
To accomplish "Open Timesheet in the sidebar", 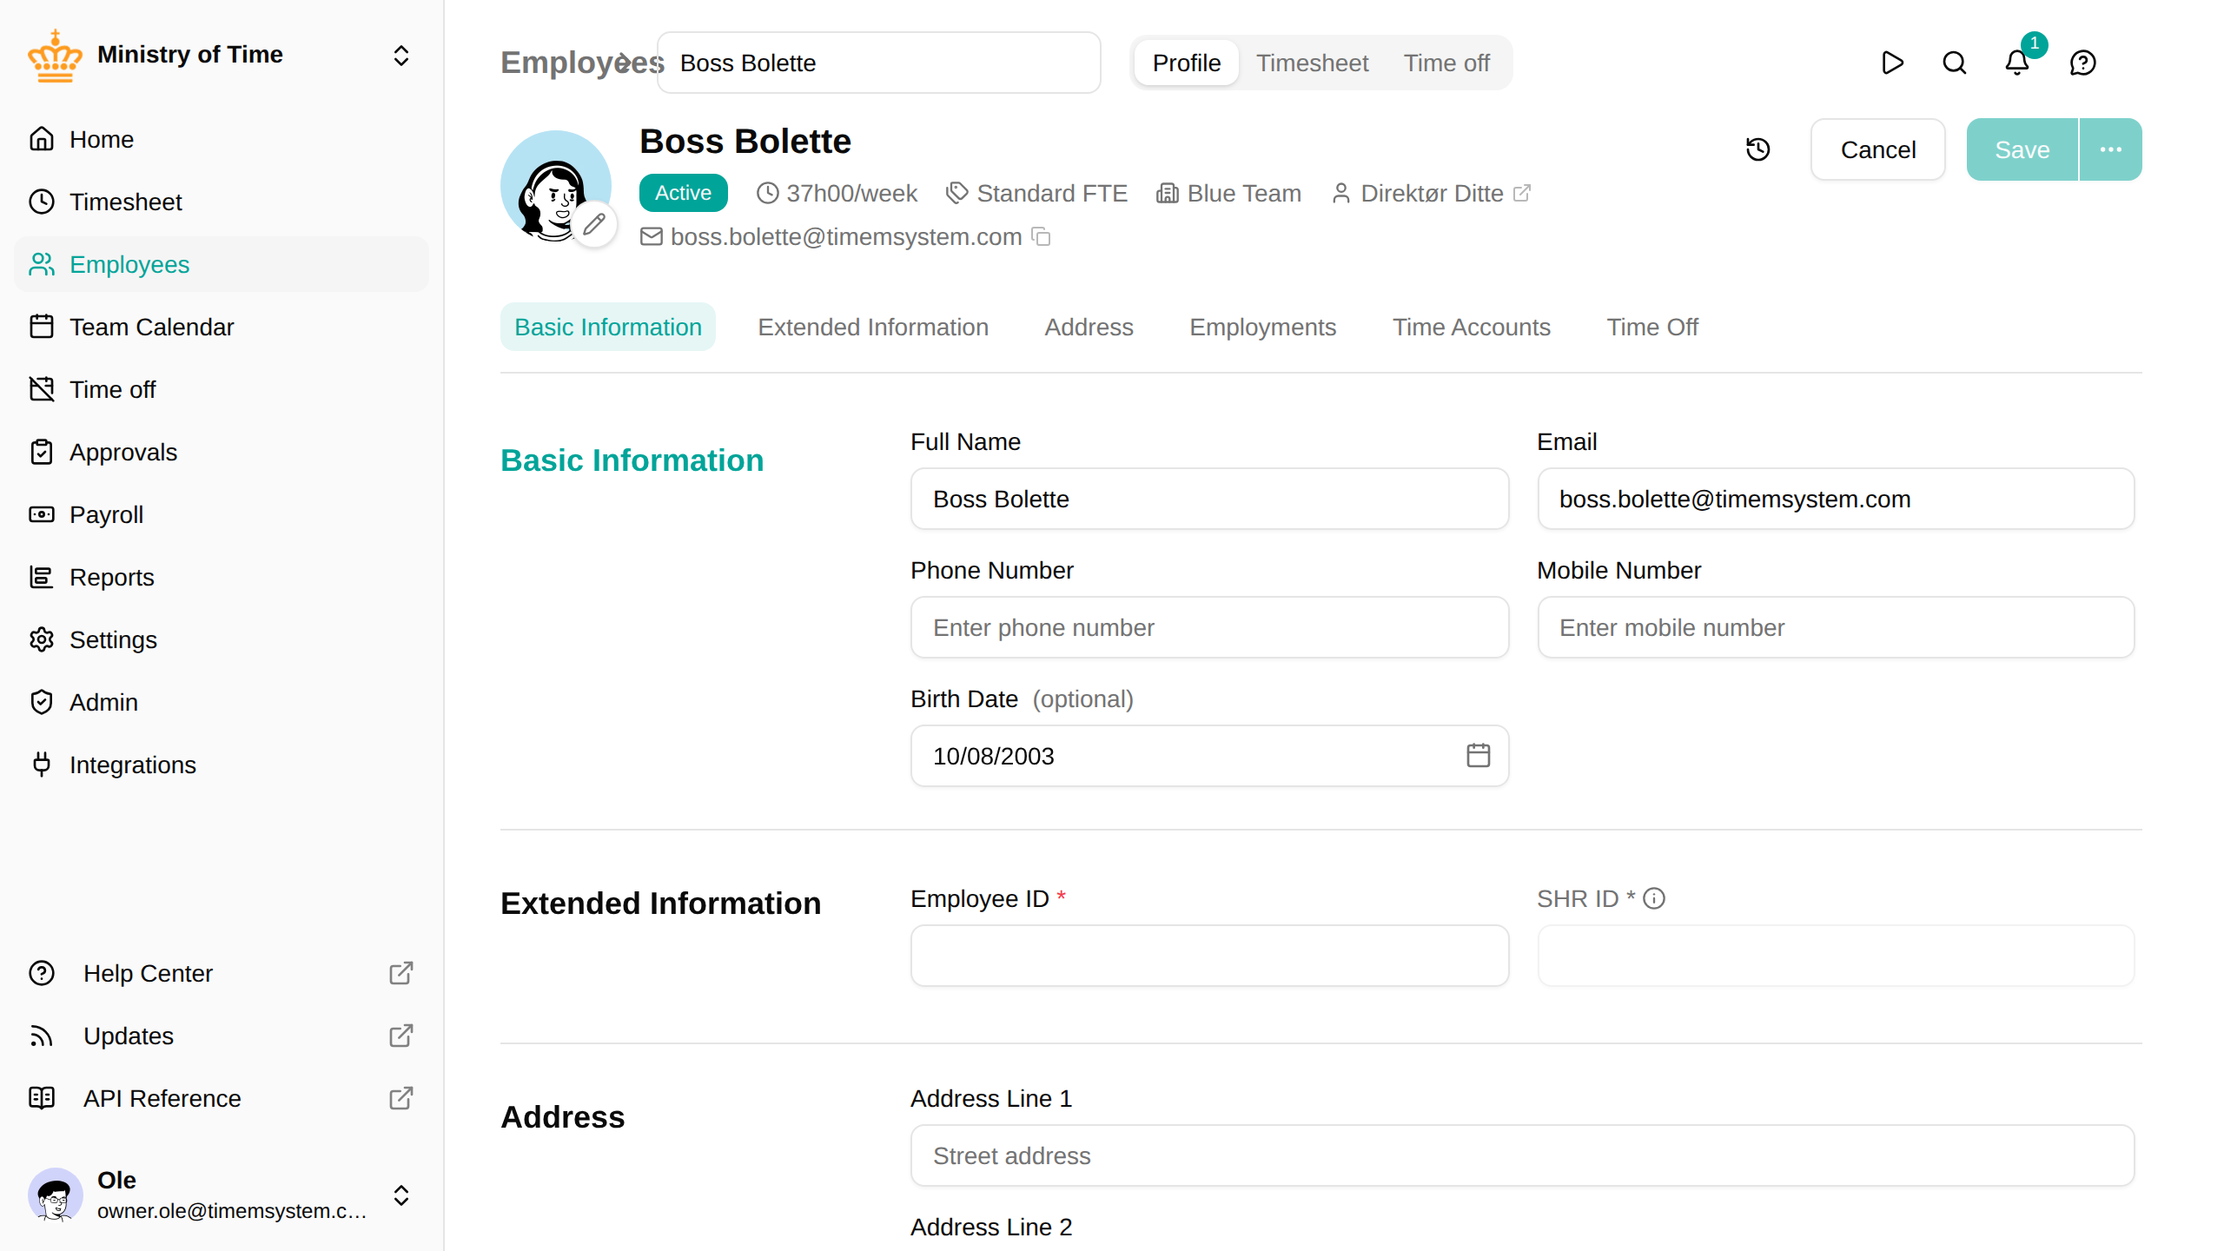I will tap(222, 202).
